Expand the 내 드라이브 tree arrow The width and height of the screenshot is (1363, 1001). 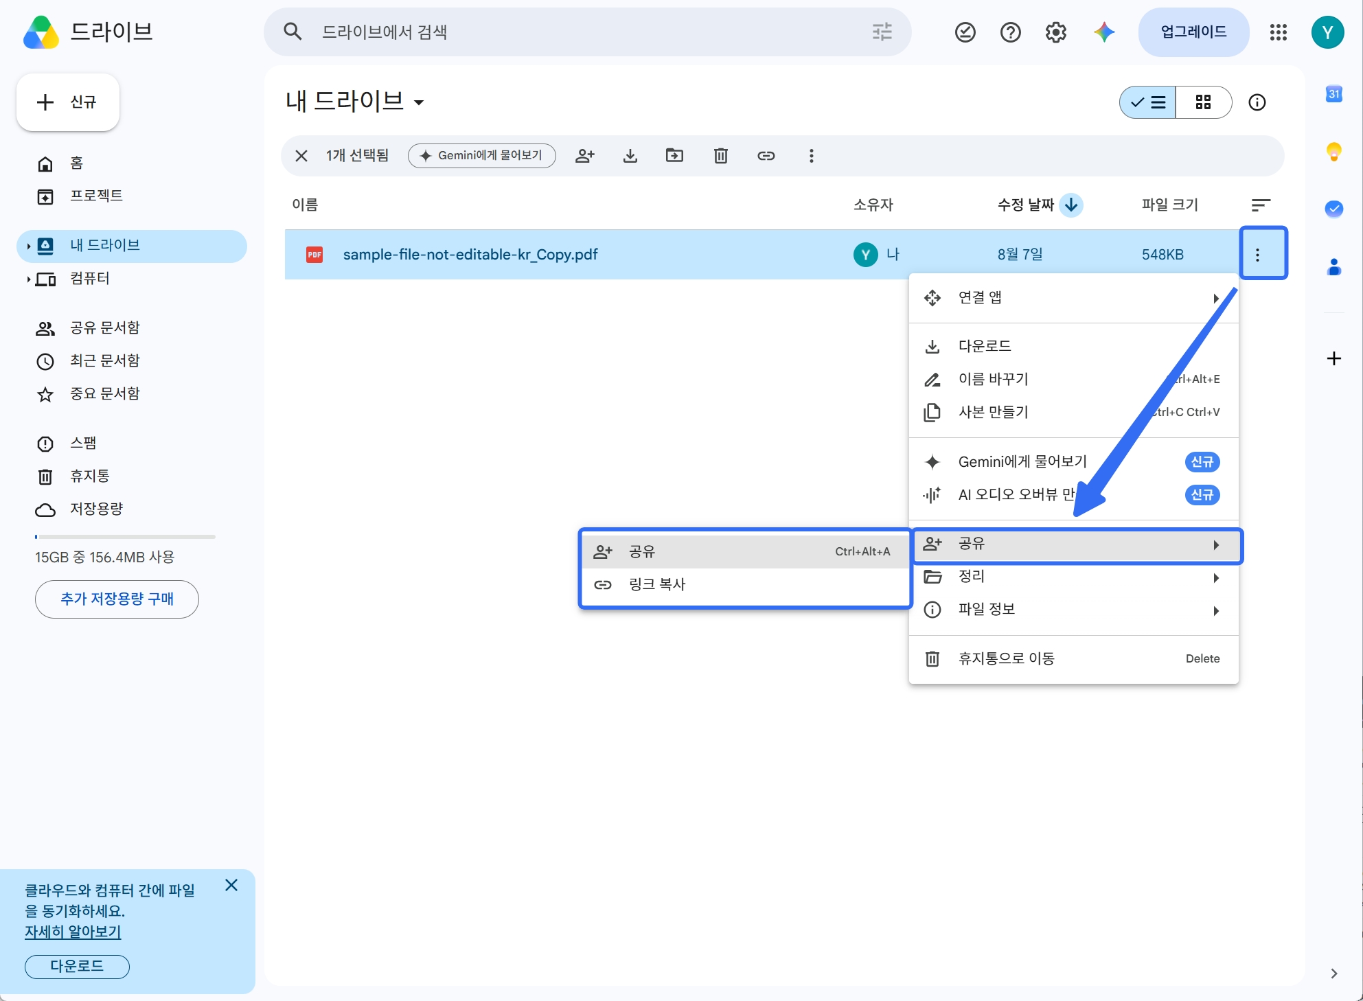(x=28, y=246)
